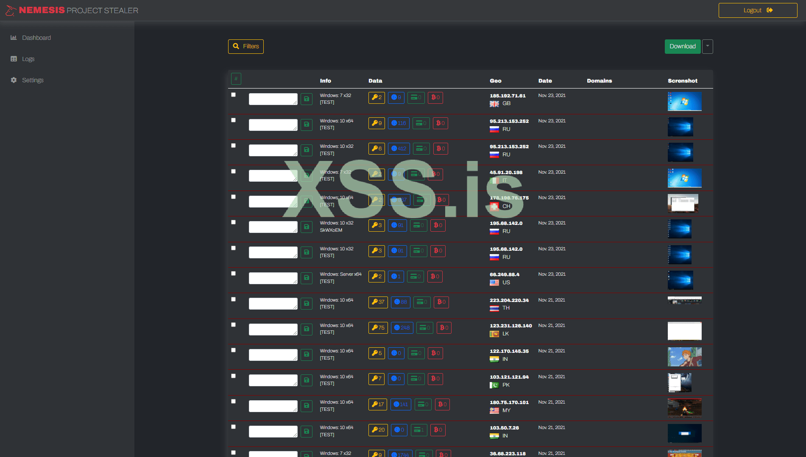Open the blue 116 badge
806x457 pixels.
399,123
